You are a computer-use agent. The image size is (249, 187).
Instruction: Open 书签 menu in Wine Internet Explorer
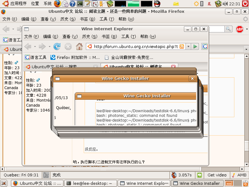click(x=109, y=36)
